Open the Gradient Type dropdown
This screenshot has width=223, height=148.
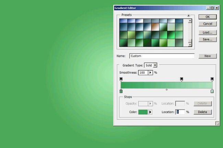click(x=151, y=65)
